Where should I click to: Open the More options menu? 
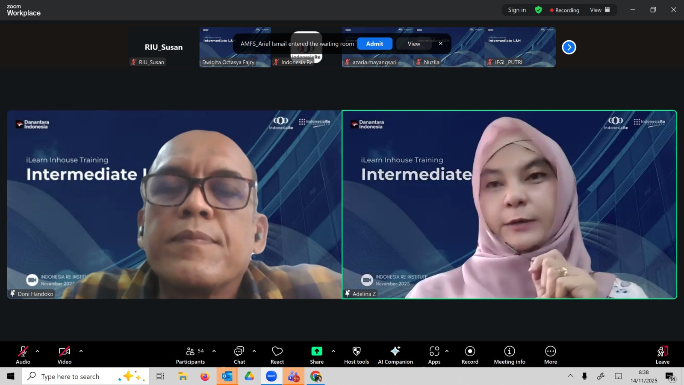click(x=550, y=355)
